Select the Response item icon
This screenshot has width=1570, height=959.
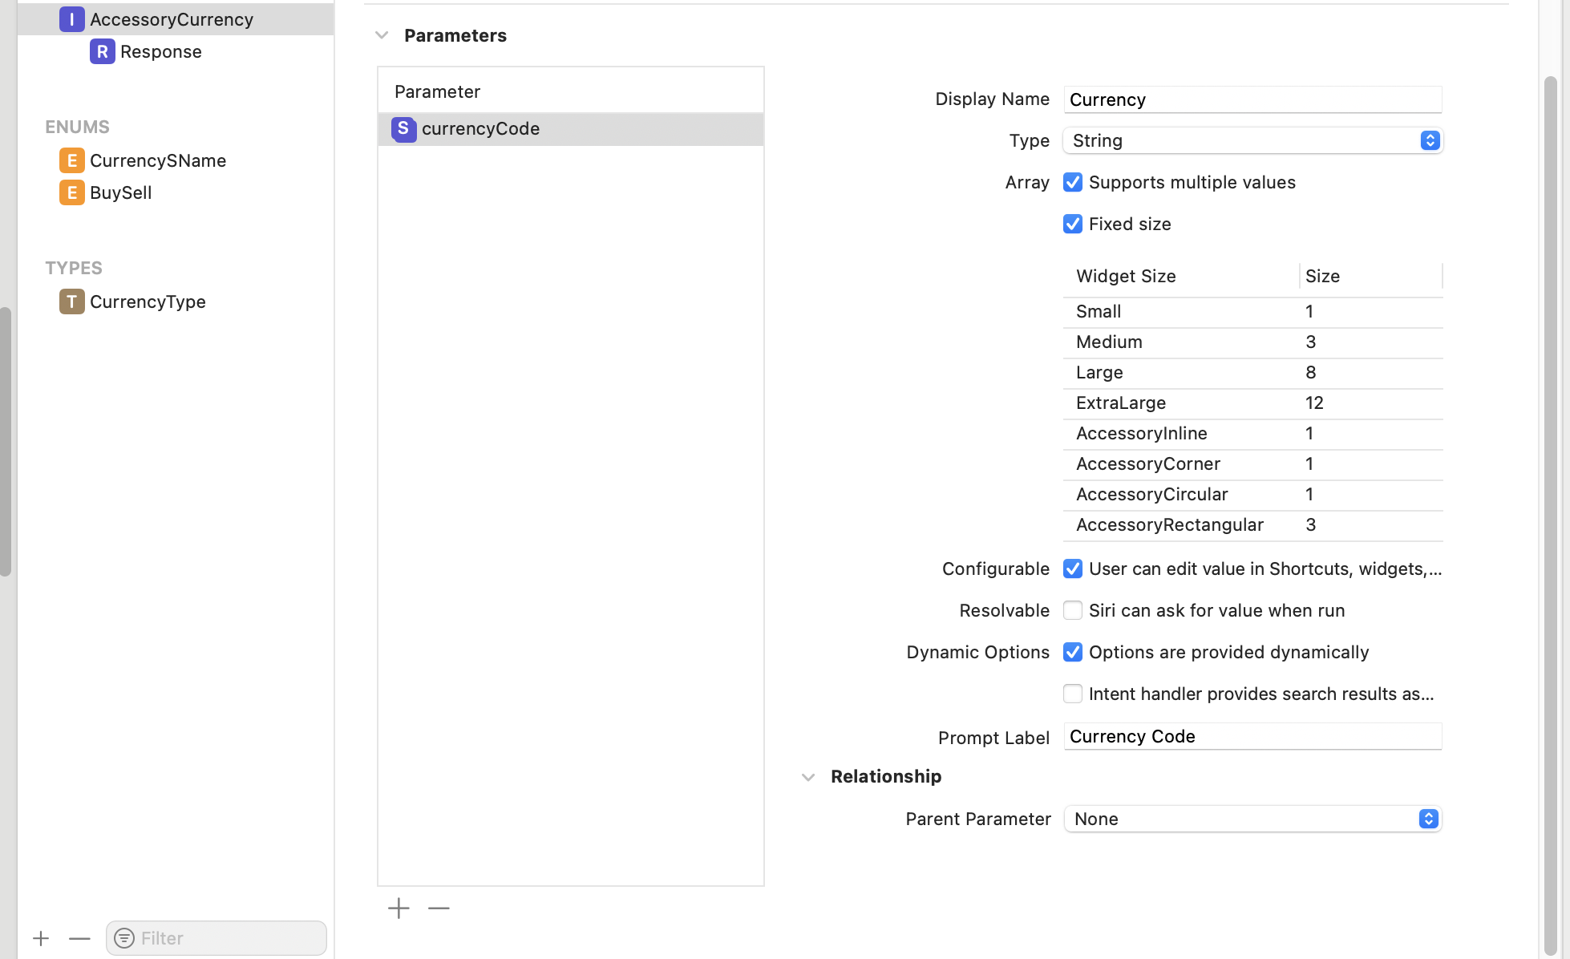[x=102, y=51]
